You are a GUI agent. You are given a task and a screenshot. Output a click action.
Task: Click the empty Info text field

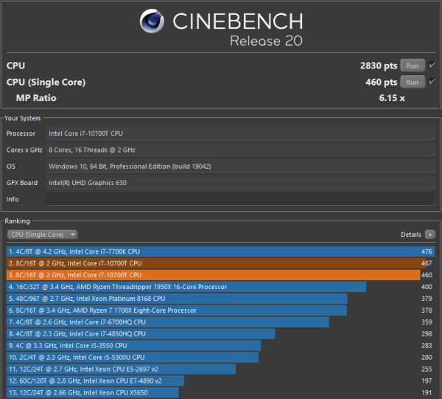click(240, 199)
